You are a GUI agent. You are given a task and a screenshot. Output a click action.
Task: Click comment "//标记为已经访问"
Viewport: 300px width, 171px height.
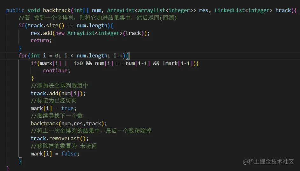pos(53,101)
